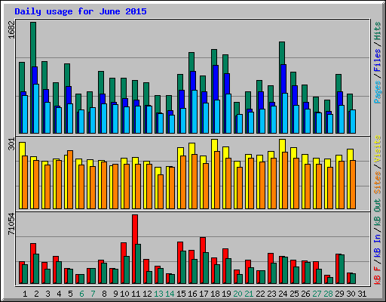Select day label 2 on the x-axis
This screenshot has width=386, height=302.
coord(36,294)
